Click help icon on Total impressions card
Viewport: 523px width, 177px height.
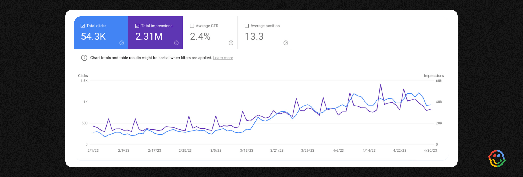point(176,43)
